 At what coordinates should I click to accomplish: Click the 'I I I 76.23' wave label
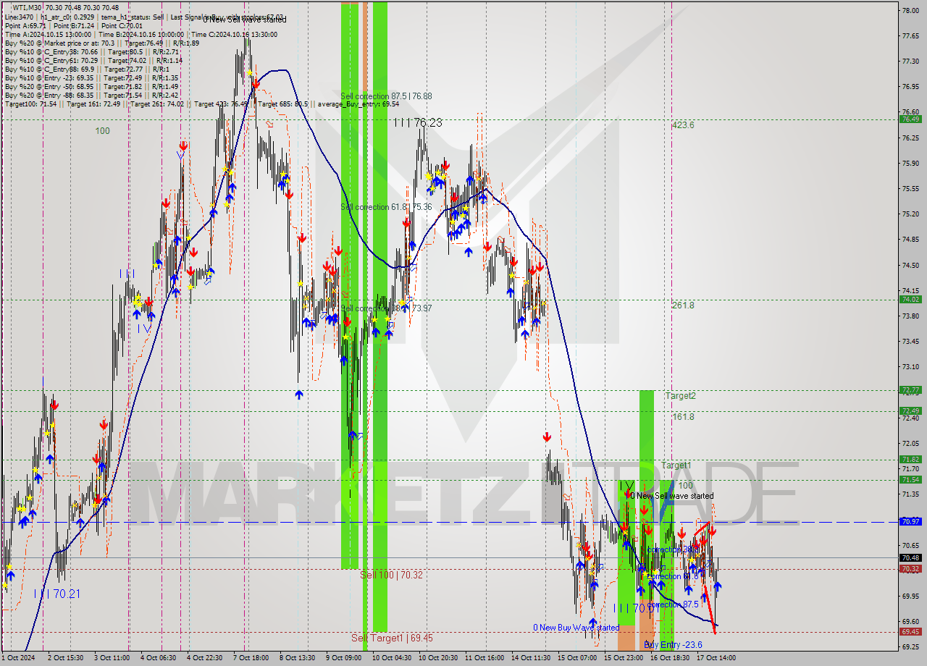click(418, 123)
